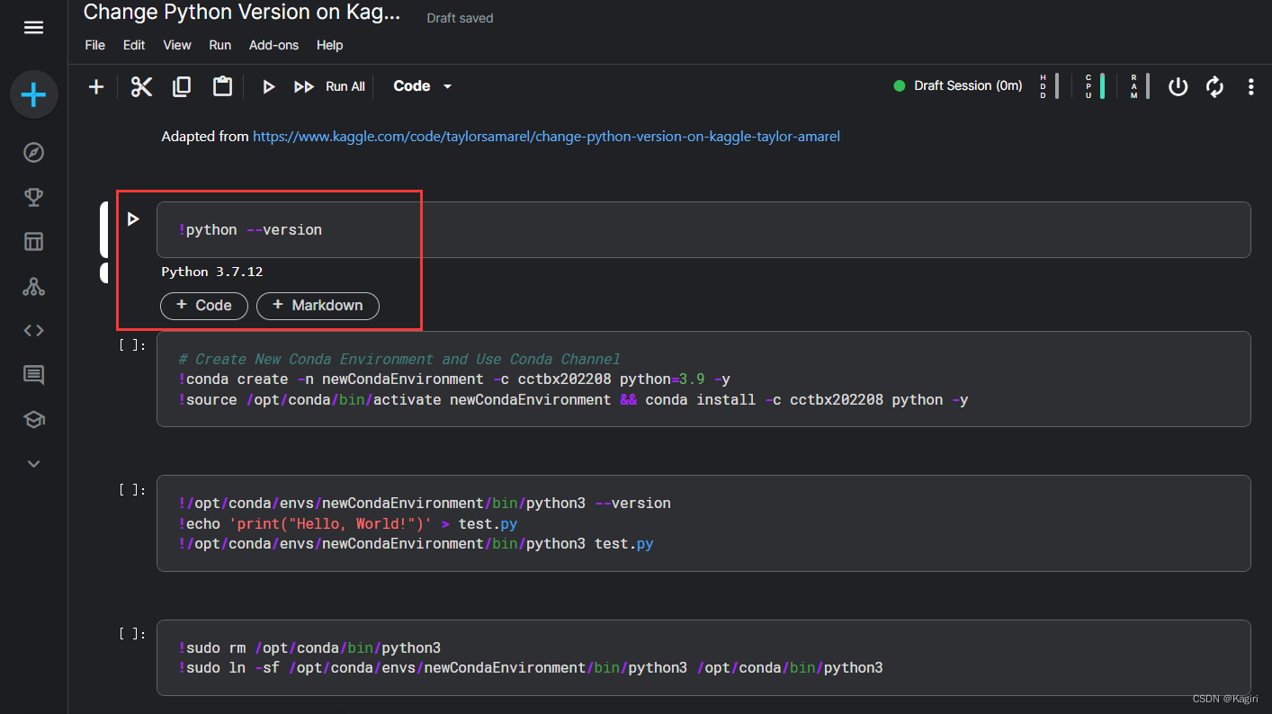Restart session with refresh icon
1272x714 pixels.
click(x=1214, y=86)
